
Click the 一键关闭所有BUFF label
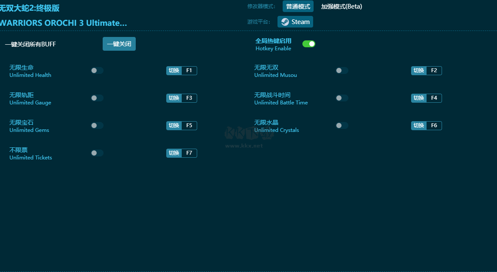pyautogui.click(x=30, y=44)
